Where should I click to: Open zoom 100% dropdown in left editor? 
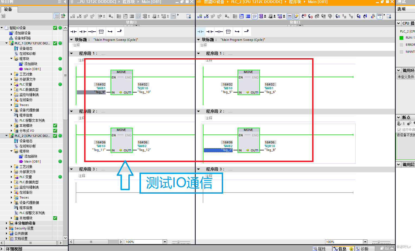[x=165, y=242]
